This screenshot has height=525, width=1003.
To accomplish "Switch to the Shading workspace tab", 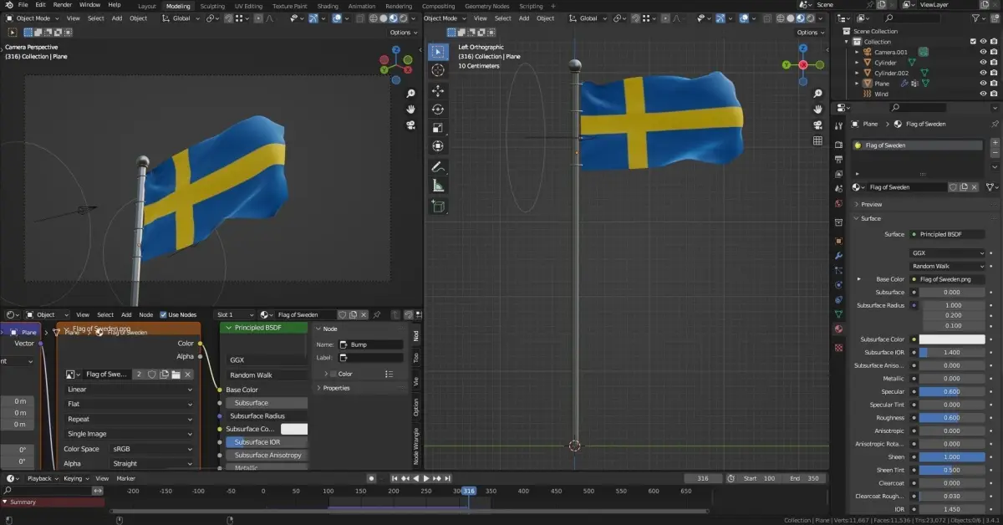I will pyautogui.click(x=328, y=6).
